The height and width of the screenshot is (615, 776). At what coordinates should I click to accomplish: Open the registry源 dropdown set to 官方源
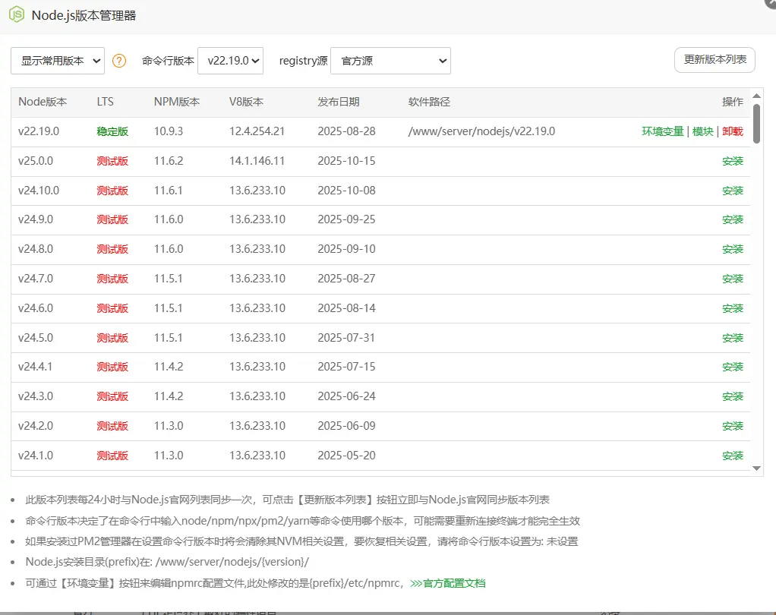click(390, 61)
